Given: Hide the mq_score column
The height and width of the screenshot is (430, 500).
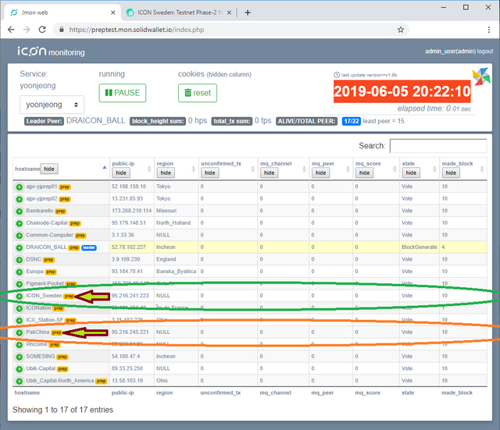Looking at the screenshot, I should pos(364,172).
